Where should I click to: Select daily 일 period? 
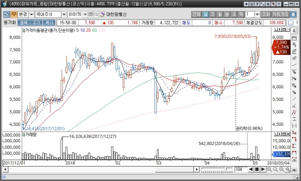tap(205, 15)
